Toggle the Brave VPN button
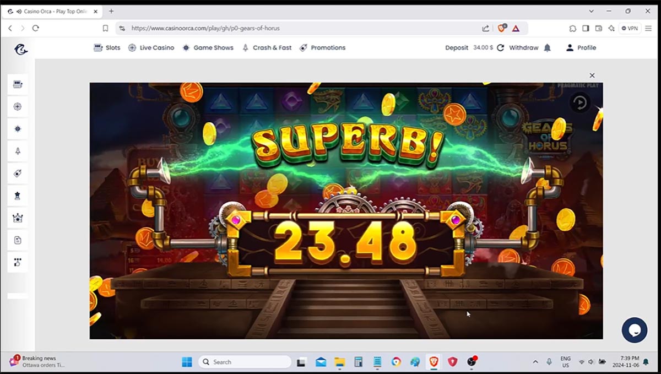This screenshot has width=661, height=374. pos(630,28)
